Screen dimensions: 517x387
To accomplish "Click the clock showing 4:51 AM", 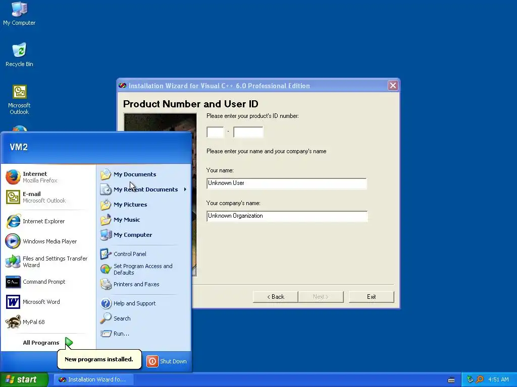I will [498, 379].
